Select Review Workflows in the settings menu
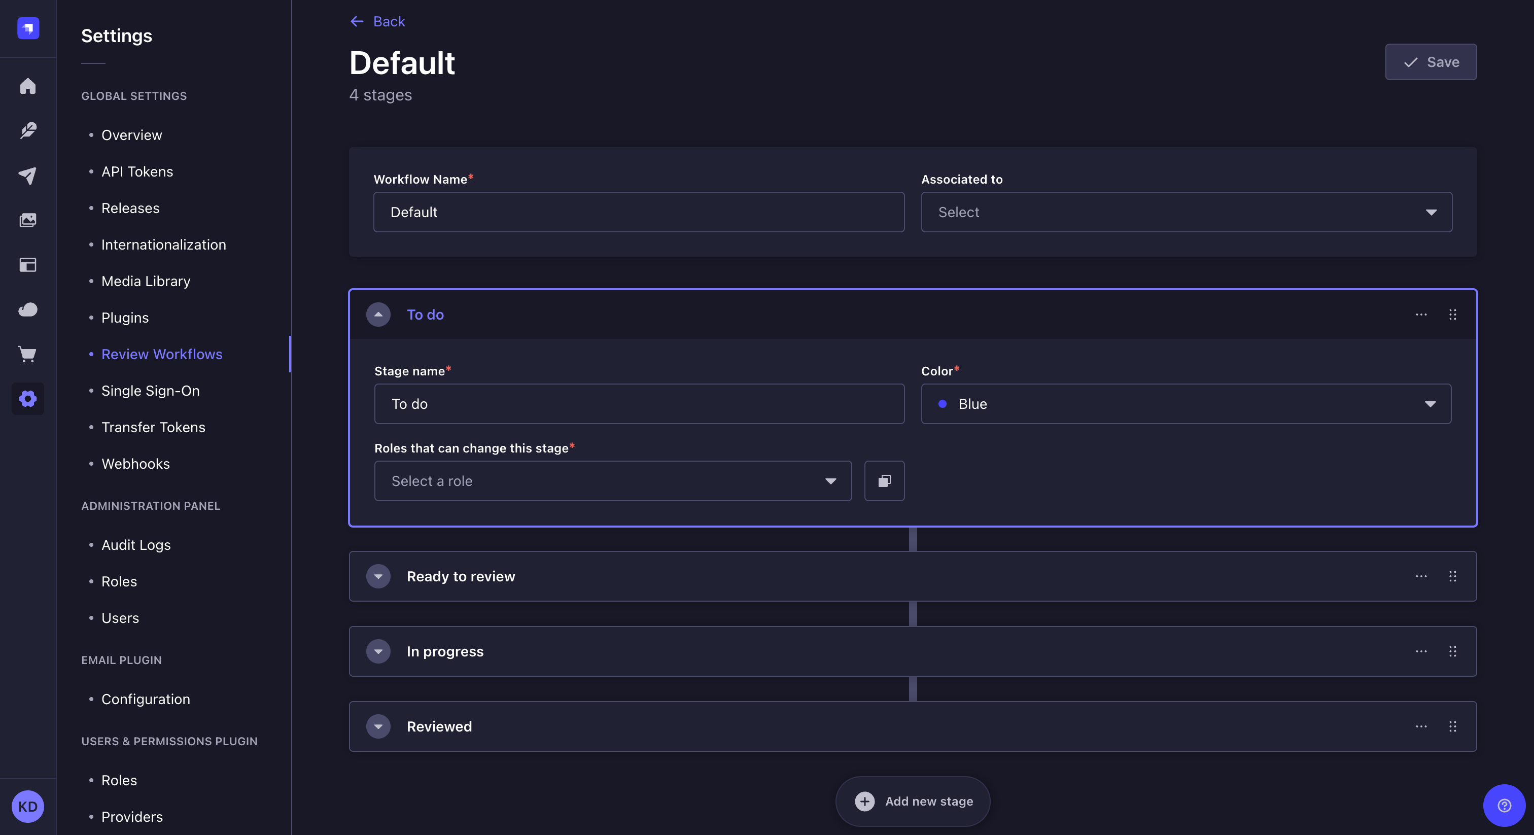Image resolution: width=1534 pixels, height=835 pixels. click(161, 354)
